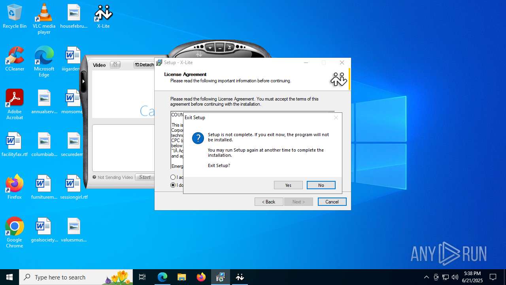Select the valuesmus... image file icon

tap(74, 230)
